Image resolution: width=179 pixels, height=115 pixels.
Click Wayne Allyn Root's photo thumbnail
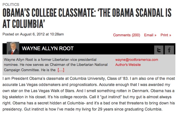(11, 48)
